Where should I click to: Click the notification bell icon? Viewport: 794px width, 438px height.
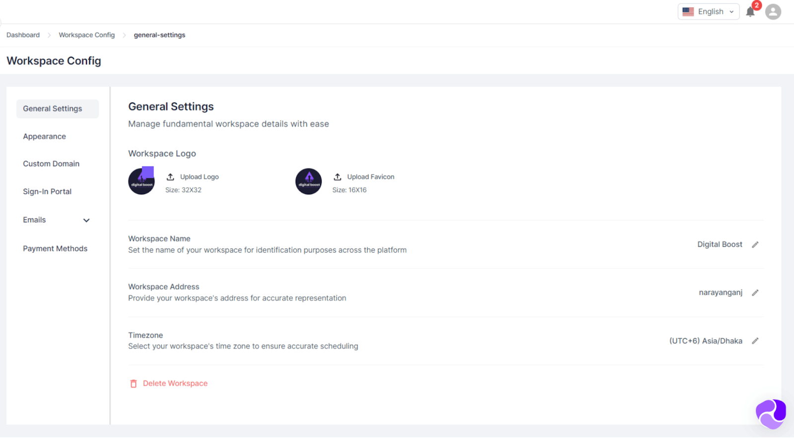(750, 12)
